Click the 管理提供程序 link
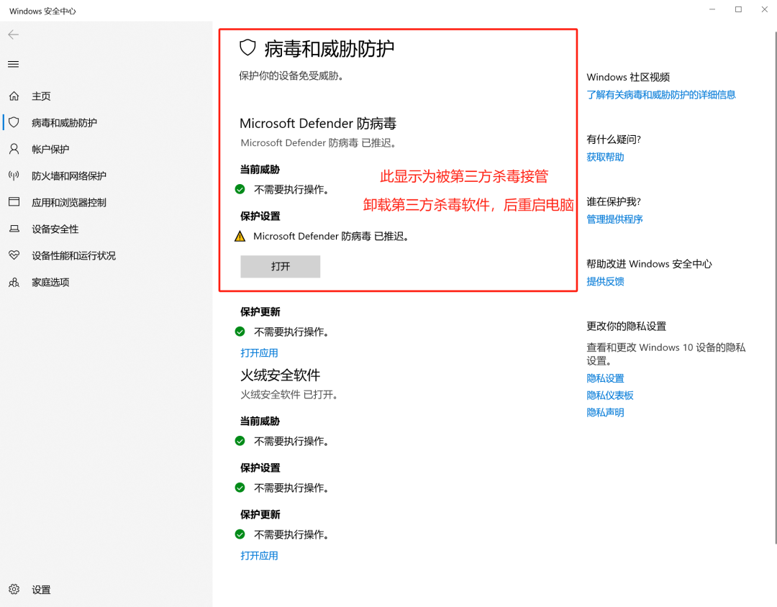Image resolution: width=777 pixels, height=607 pixels. 614,219
